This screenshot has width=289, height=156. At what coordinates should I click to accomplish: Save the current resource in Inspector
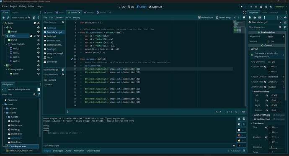tap(260, 18)
